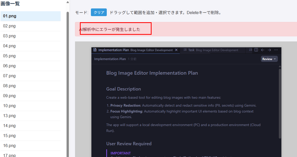This screenshot has width=297, height=157.
Task: Click the AI解析中にエラーが発生しました error message
Action: pos(110,29)
